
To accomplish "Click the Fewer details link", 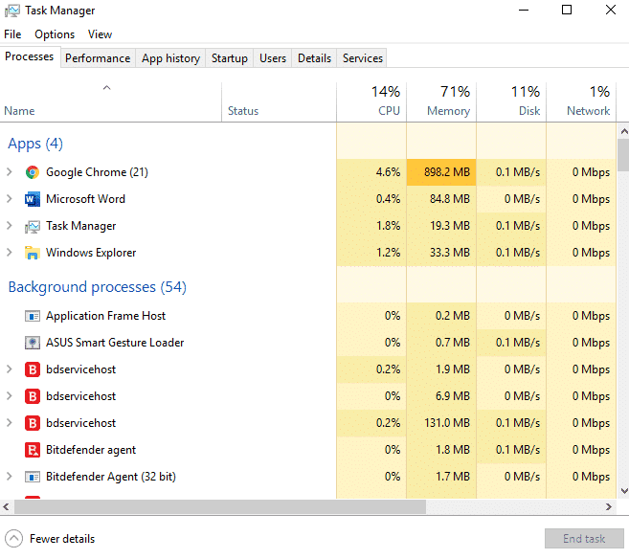I will [62, 539].
